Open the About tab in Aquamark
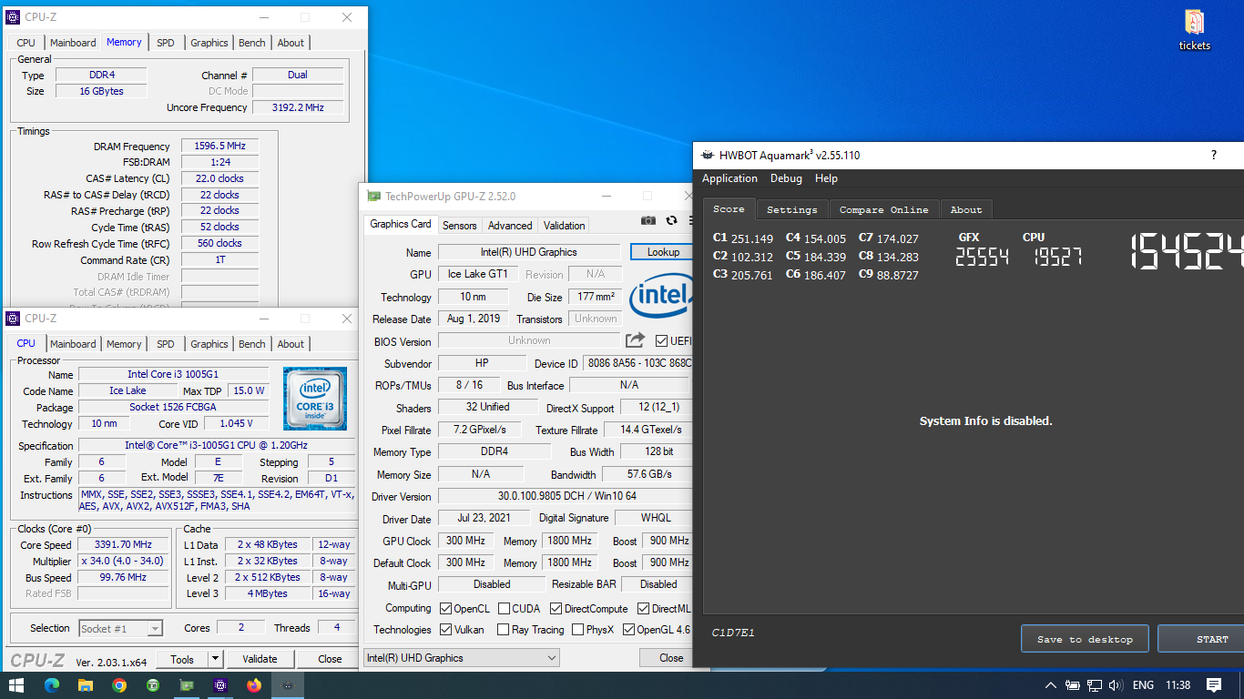 click(x=966, y=209)
